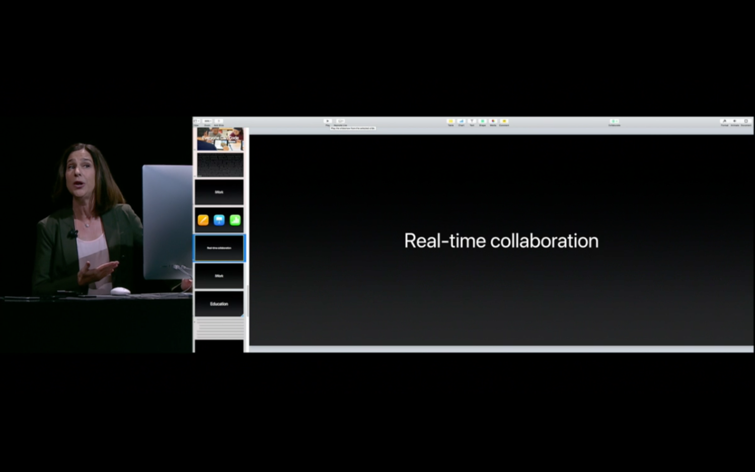Select the Education slide thumbnail
755x472 pixels.
[x=219, y=304]
